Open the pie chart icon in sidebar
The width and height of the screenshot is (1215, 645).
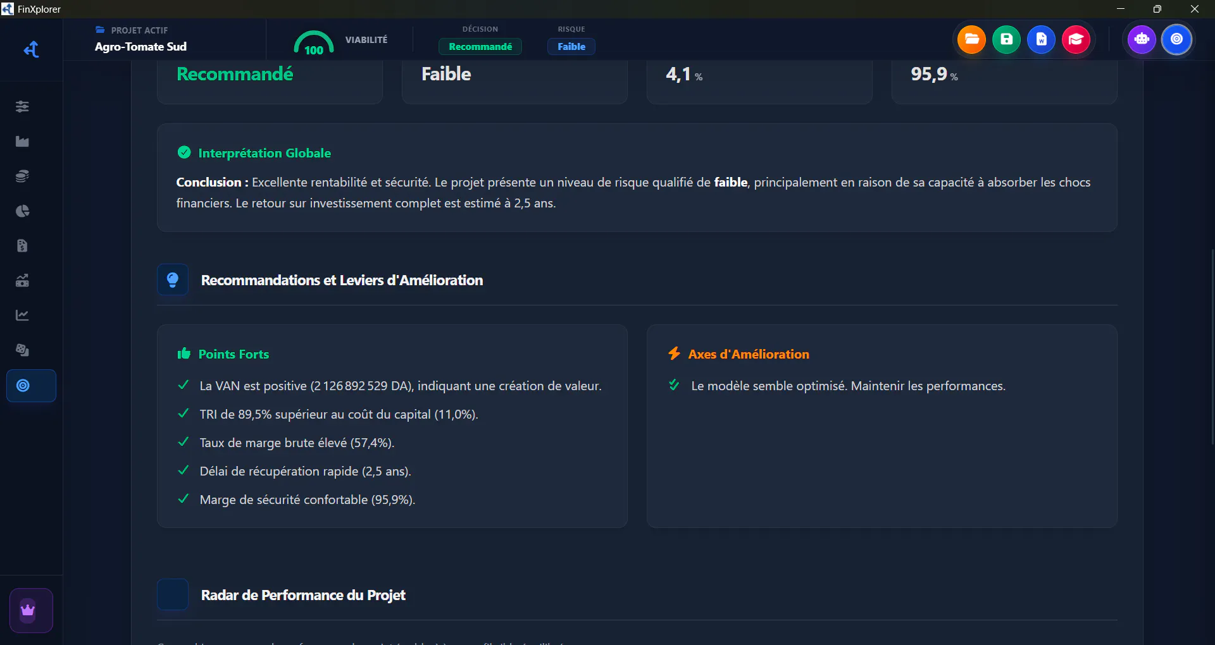pos(22,211)
